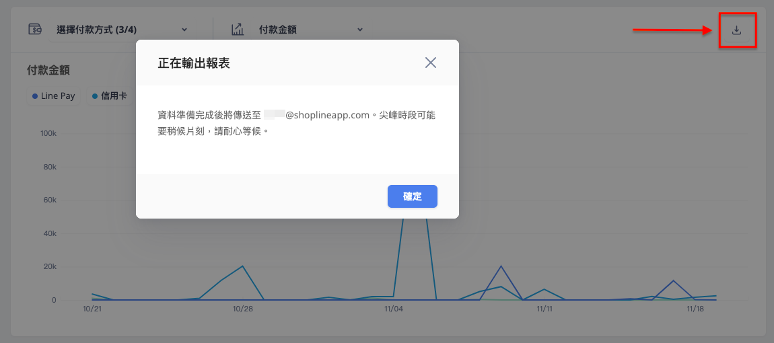
Task: Toggle the 信用卡 legend chip
Action: 109,96
